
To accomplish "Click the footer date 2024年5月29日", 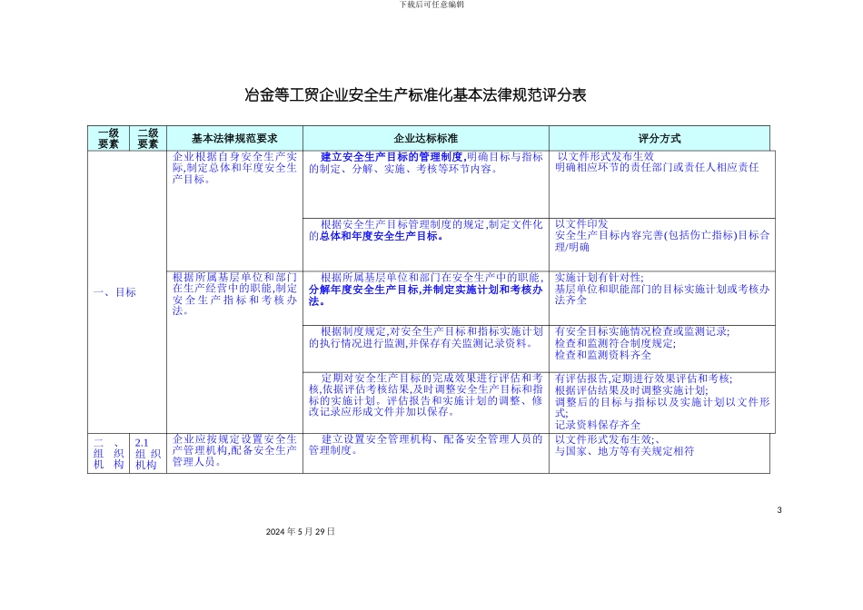I will 300,531.
